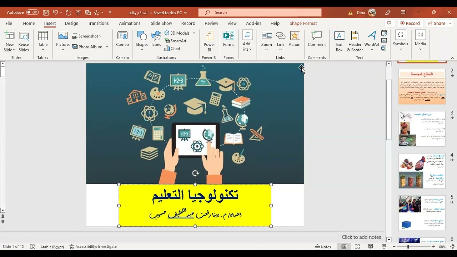
Task: Open Reuse Slides pane
Action: pos(24,41)
